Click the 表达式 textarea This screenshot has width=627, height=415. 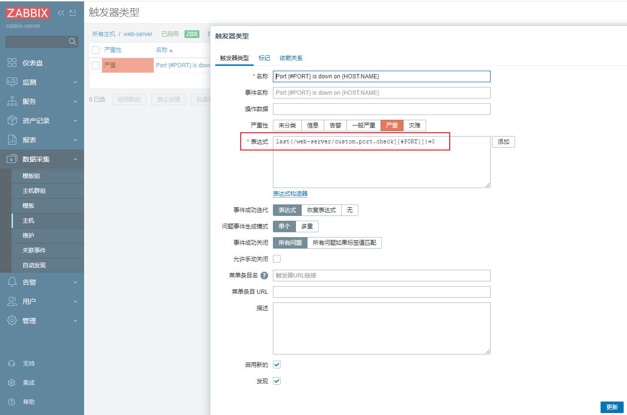tap(381, 162)
